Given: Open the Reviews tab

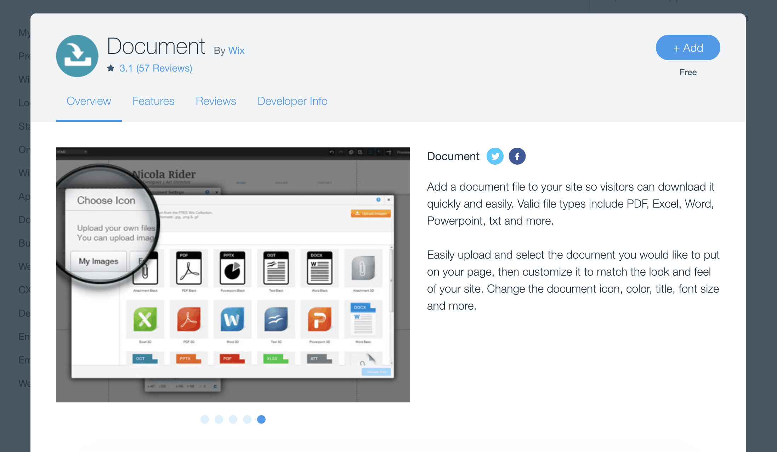Looking at the screenshot, I should (x=216, y=101).
